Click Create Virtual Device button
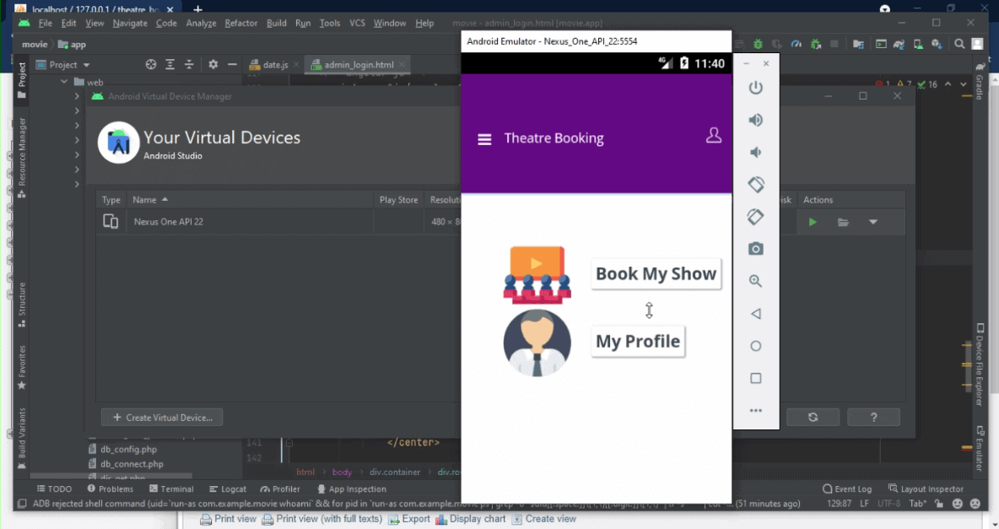 [163, 418]
